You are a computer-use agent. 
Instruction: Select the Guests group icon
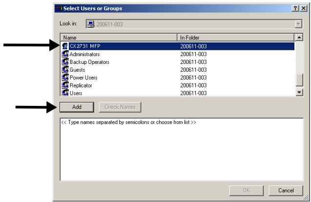pos(65,70)
